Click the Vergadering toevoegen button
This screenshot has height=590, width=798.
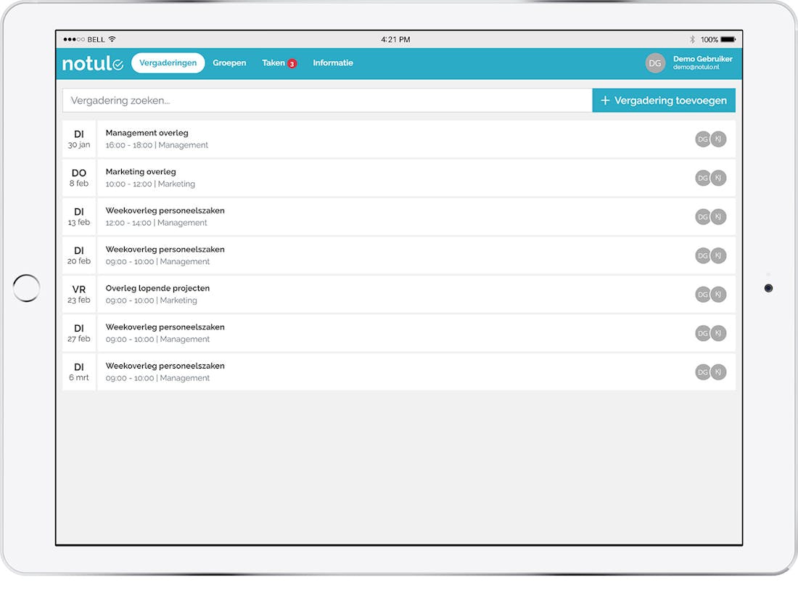click(664, 101)
